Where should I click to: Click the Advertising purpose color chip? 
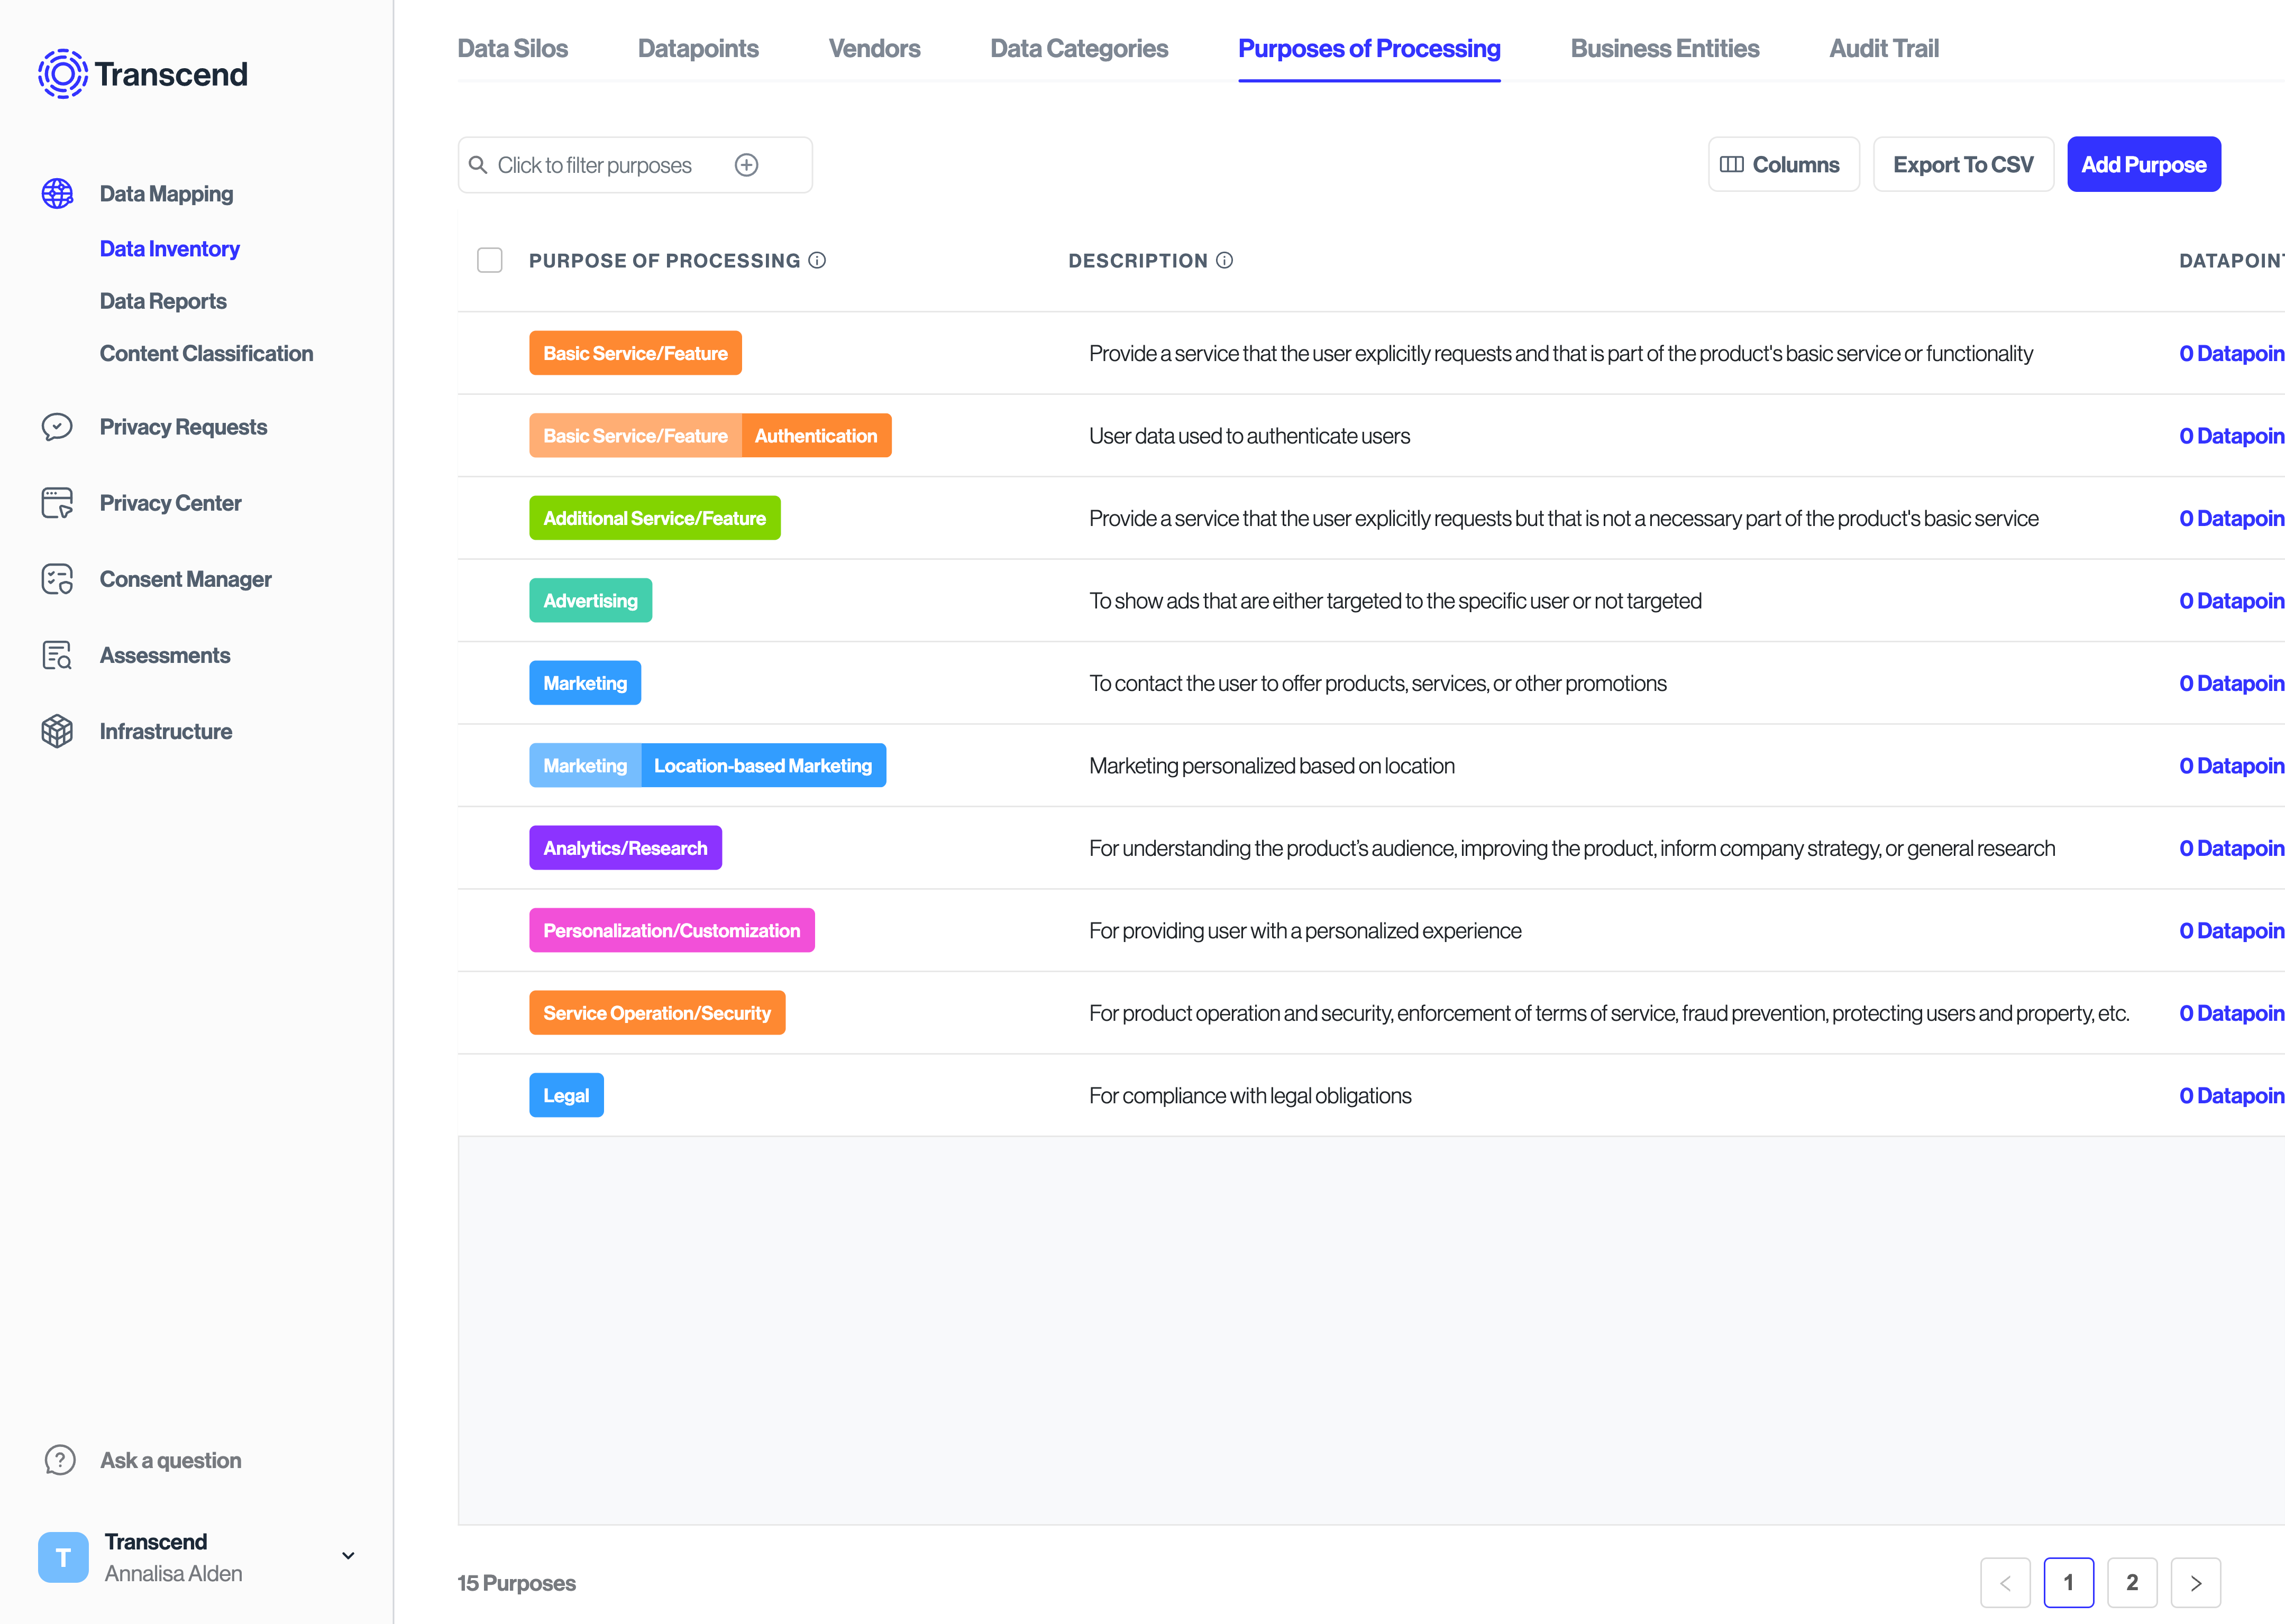[590, 600]
